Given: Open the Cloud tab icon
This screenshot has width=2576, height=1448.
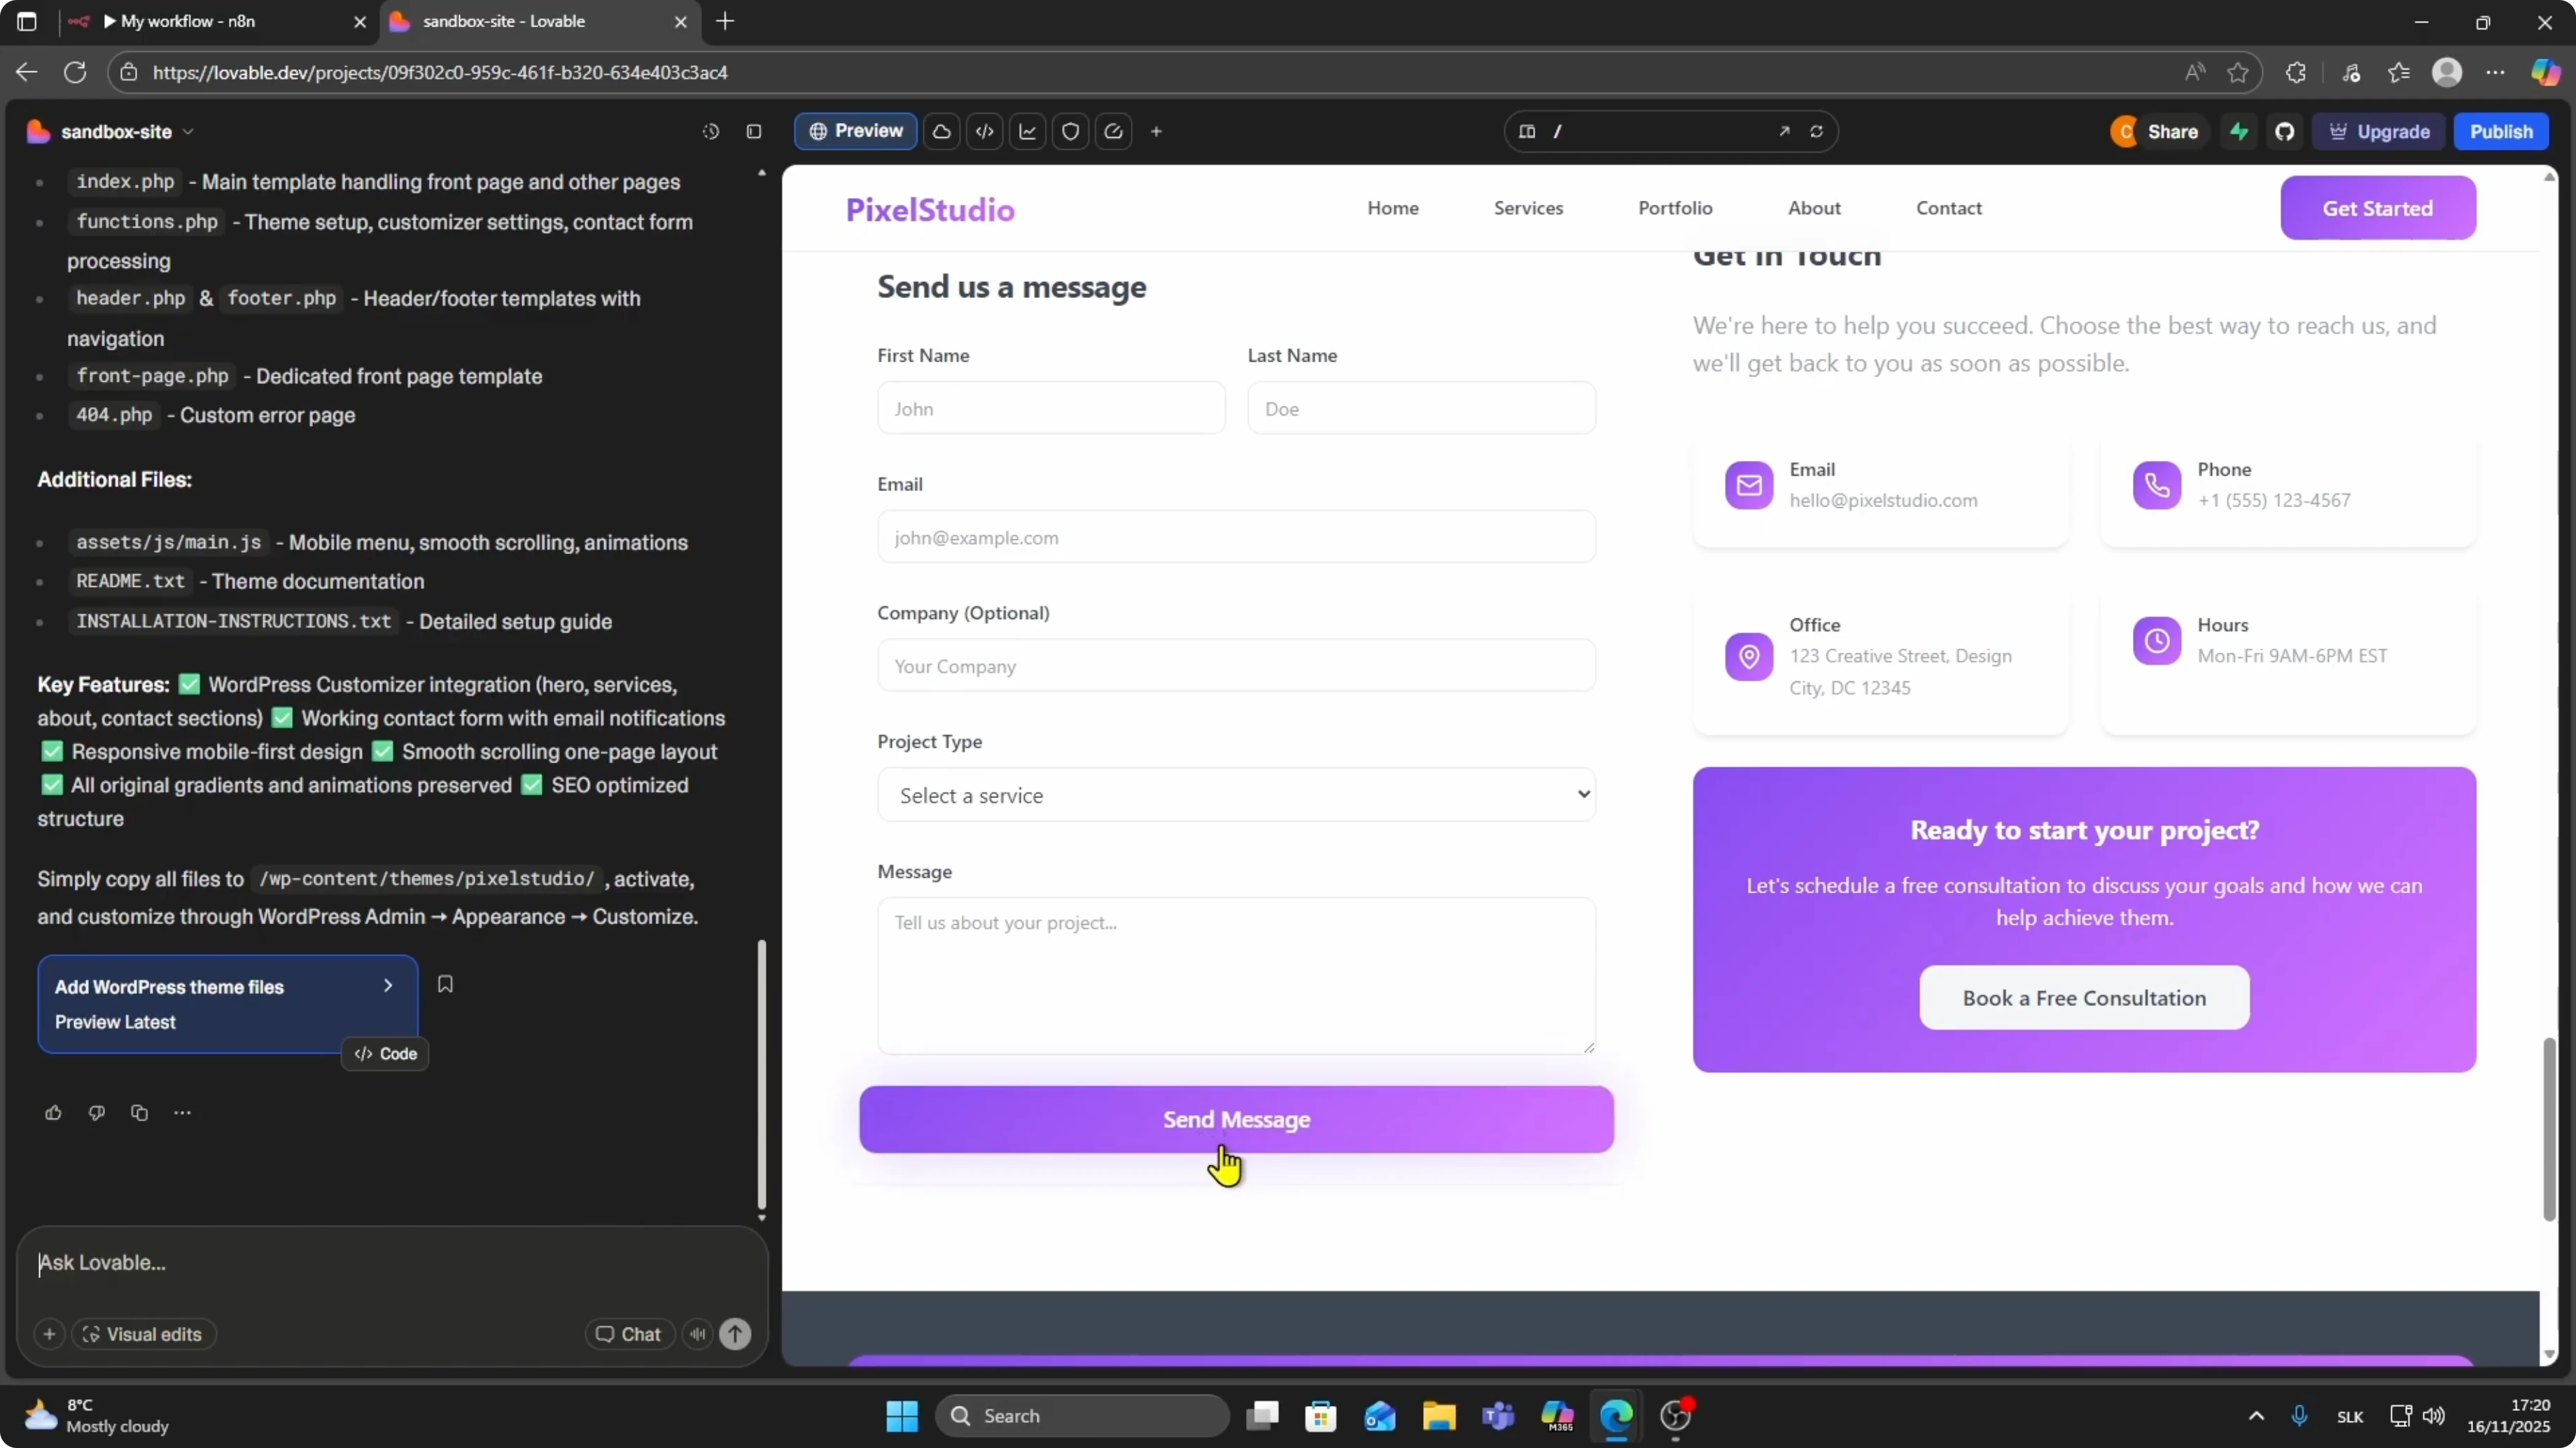Looking at the screenshot, I should point(942,131).
